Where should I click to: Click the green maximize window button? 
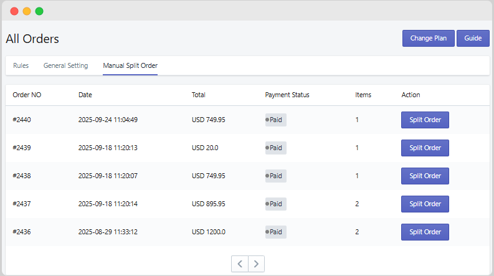(39, 11)
